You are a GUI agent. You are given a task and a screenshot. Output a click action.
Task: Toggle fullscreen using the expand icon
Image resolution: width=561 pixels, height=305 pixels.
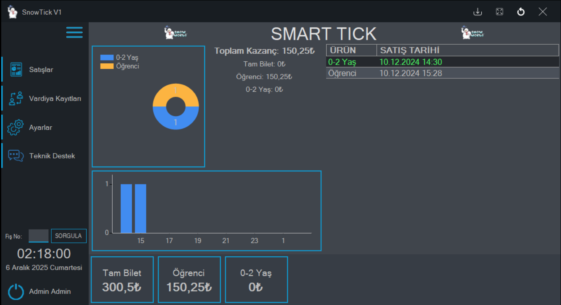pyautogui.click(x=500, y=11)
